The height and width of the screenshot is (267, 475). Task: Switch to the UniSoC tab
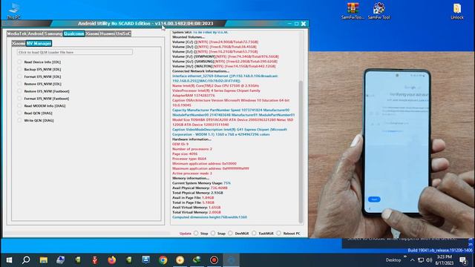123,33
